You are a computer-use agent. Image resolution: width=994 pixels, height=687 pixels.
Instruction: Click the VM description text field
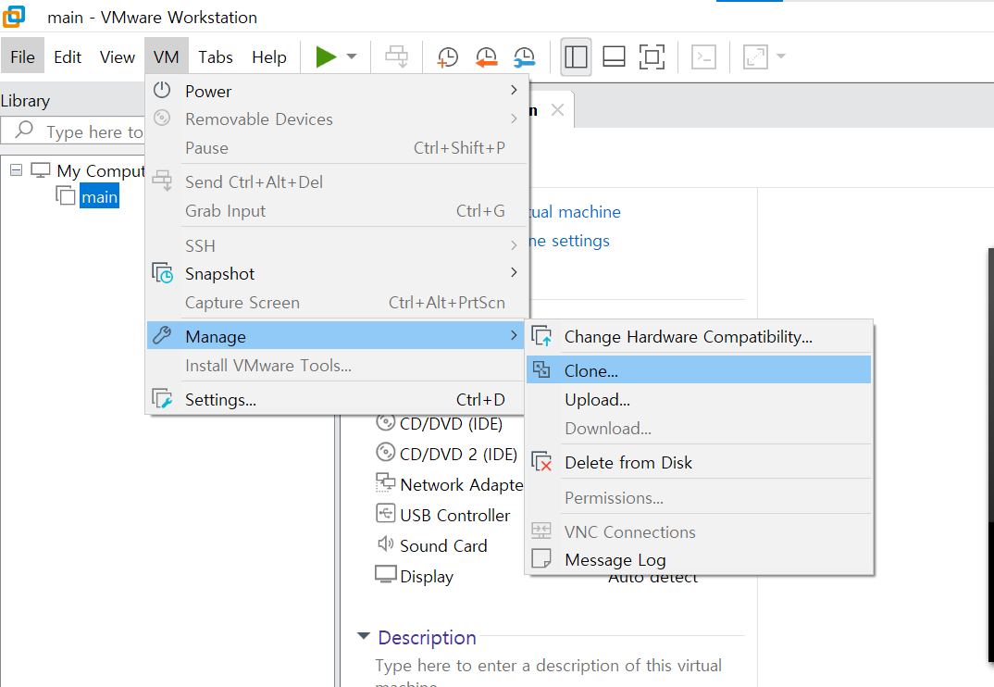548,672
